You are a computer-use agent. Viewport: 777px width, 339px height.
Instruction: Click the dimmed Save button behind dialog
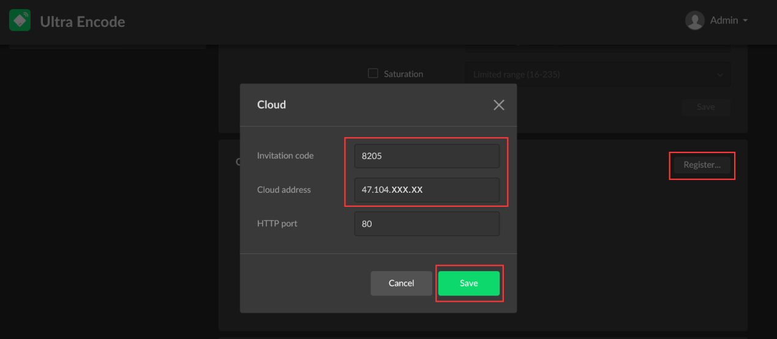tap(706, 107)
